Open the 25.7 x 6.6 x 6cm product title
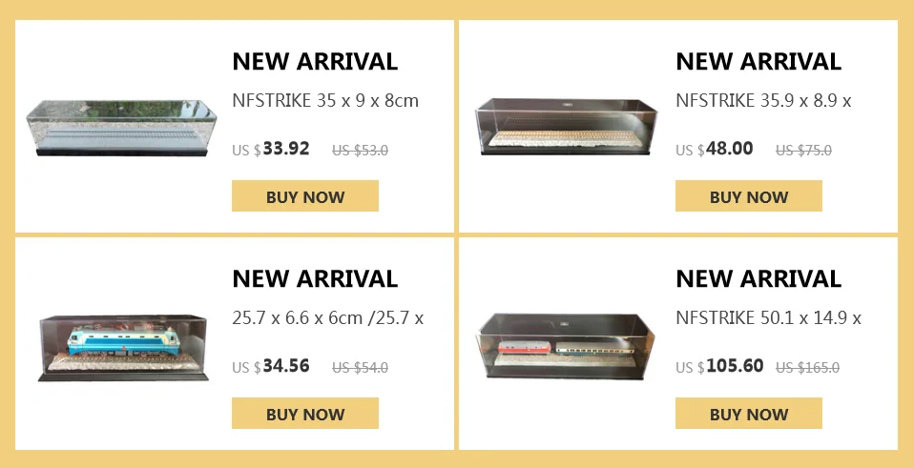The width and height of the screenshot is (914, 468). click(327, 318)
